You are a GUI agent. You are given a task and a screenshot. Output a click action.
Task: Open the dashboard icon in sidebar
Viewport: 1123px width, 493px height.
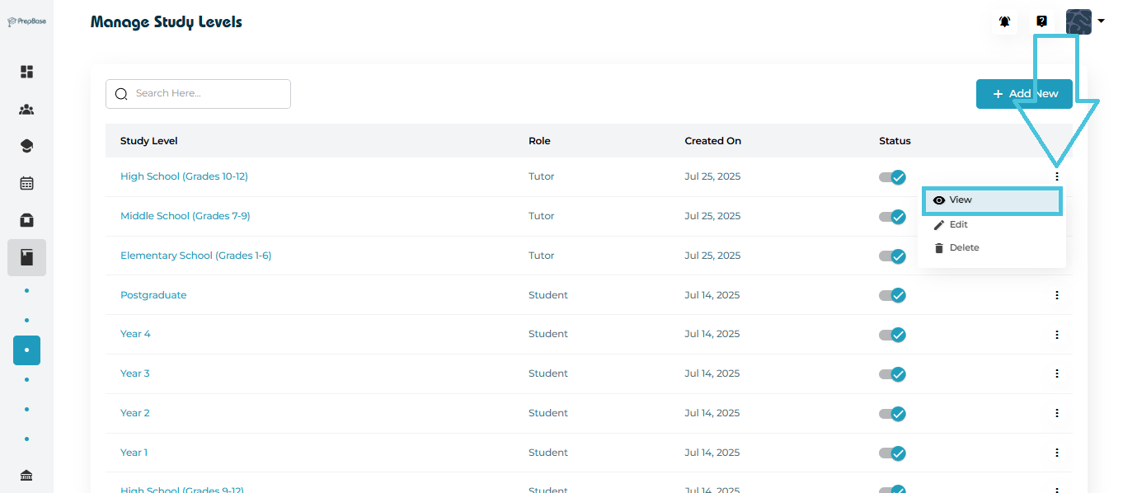click(26, 72)
